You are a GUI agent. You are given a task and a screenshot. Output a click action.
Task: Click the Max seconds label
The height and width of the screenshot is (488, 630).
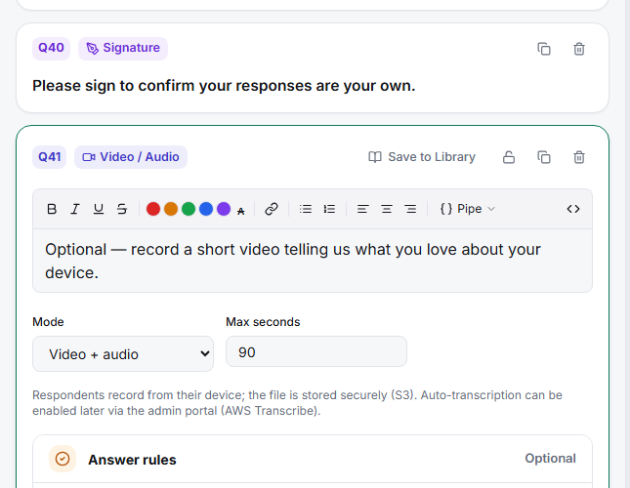click(x=263, y=322)
